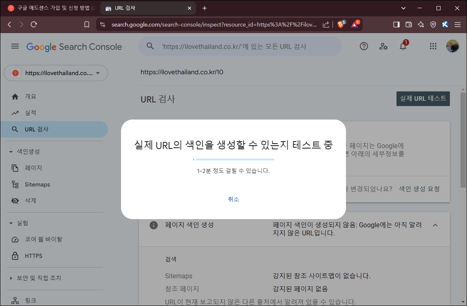467x306 pixels.
Task: Open 링크 in sidebar
Action: [54, 300]
